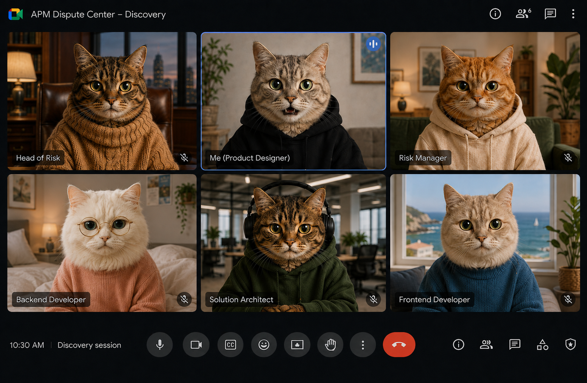
Task: Select the Backend Developer video tile
Action: tap(102, 243)
